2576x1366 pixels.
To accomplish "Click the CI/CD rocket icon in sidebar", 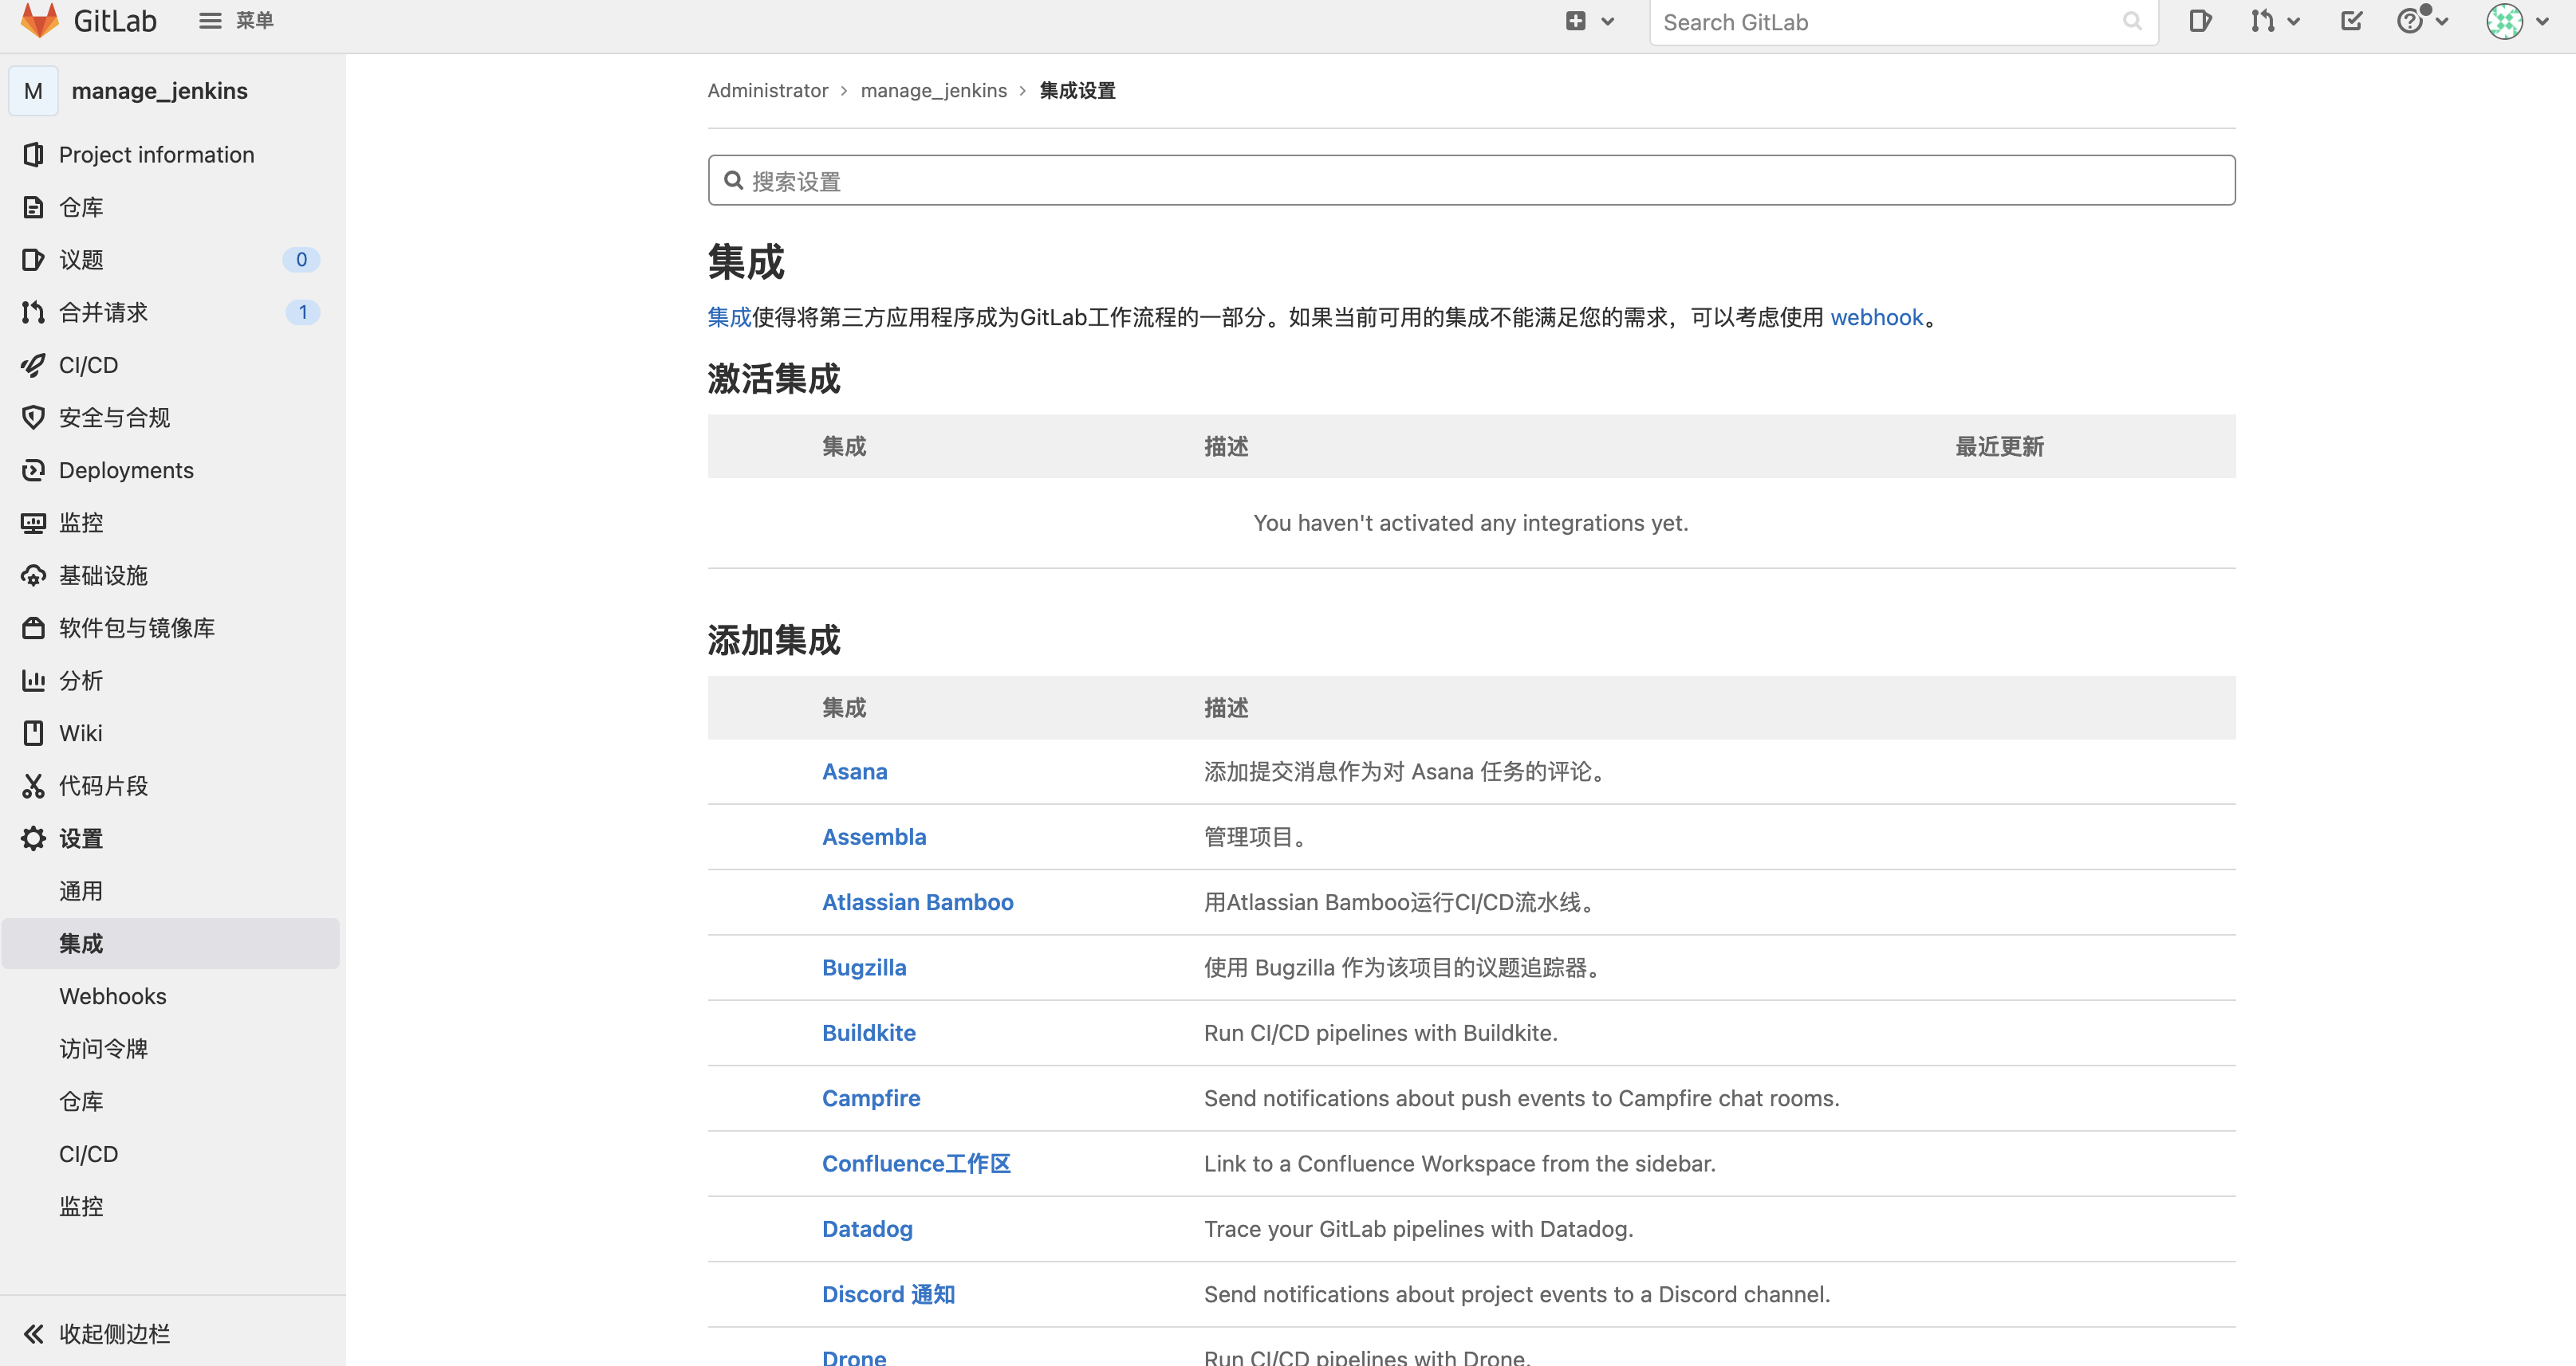I will (33, 365).
